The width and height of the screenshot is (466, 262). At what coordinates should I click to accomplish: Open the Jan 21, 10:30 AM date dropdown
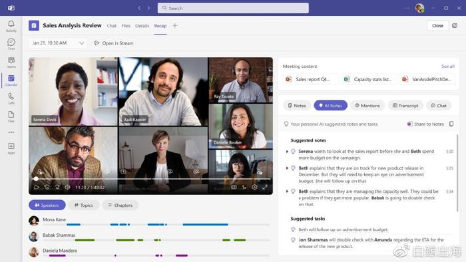point(58,43)
